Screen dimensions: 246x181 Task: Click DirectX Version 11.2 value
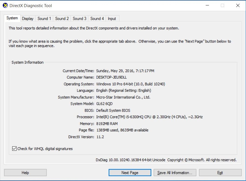100,137
